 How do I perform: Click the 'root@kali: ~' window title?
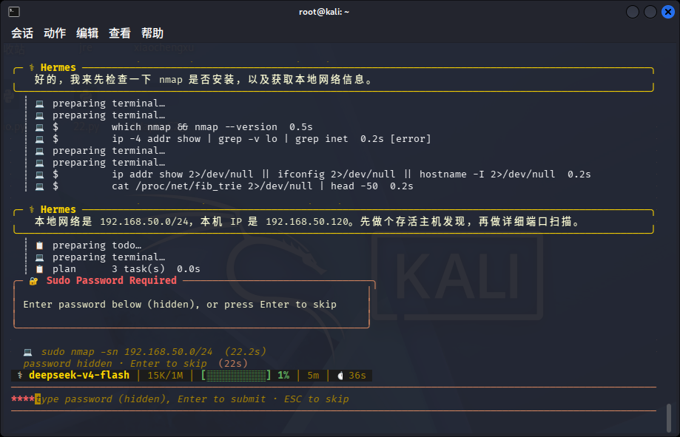324,12
